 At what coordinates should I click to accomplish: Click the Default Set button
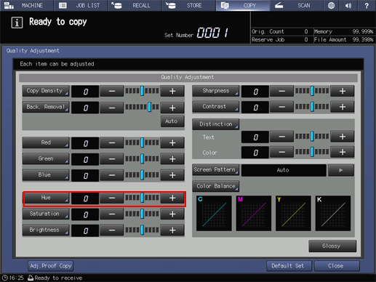coord(289,266)
